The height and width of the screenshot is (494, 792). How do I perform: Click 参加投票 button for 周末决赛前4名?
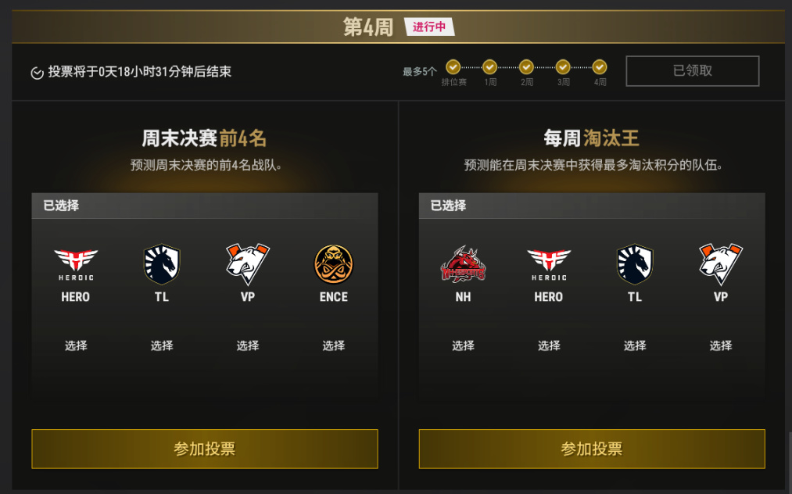click(205, 449)
